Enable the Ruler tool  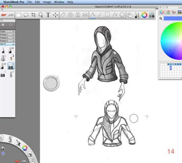pyautogui.click(x=63, y=15)
